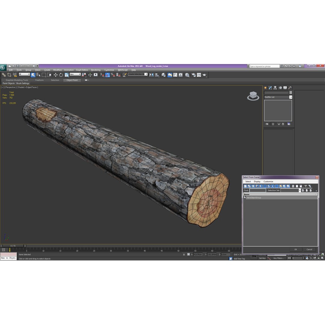Toggle the Spinner Snap button
The width and height of the screenshot is (325, 325).
pyautogui.click(x=118, y=75)
